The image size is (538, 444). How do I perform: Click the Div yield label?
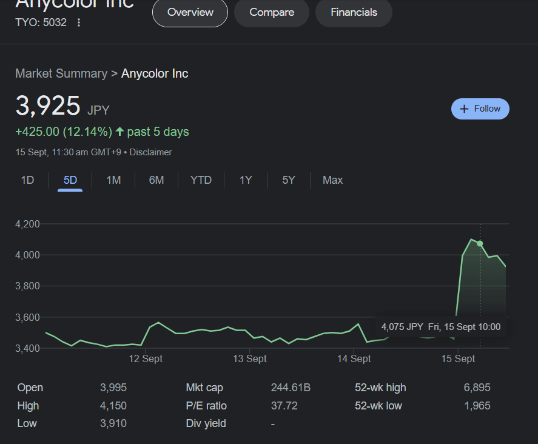206,423
